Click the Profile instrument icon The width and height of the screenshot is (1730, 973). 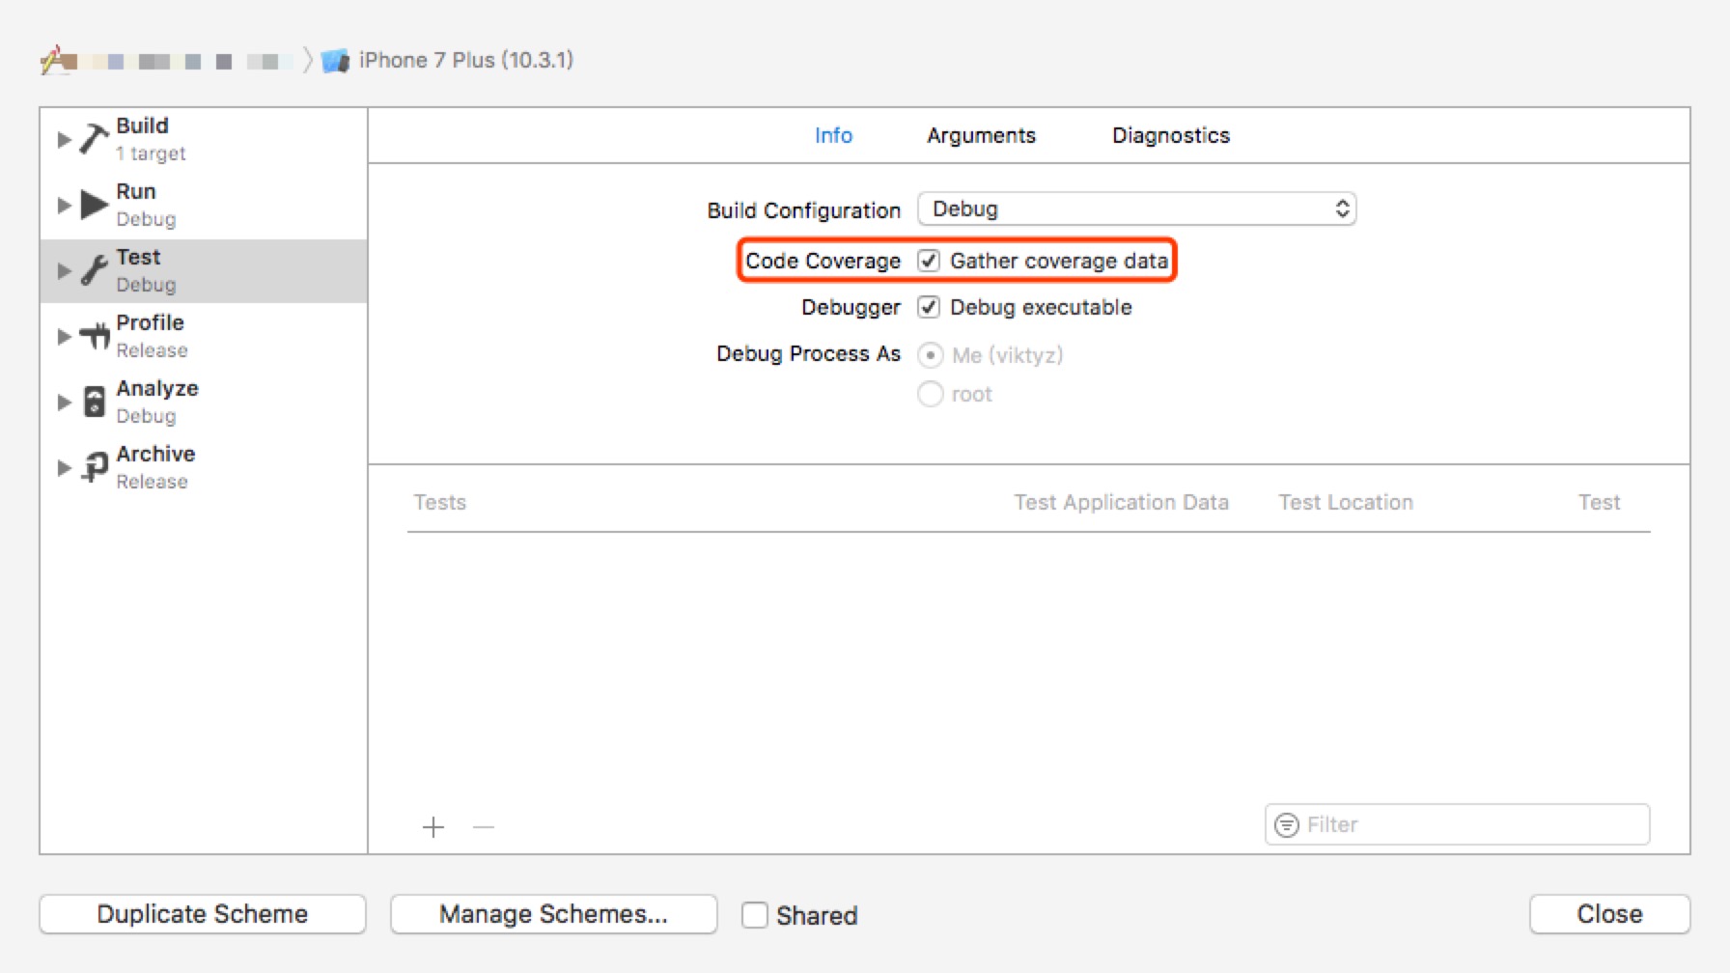(95, 336)
